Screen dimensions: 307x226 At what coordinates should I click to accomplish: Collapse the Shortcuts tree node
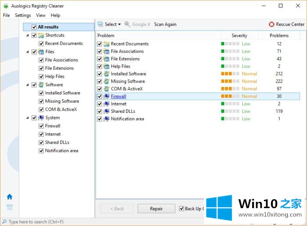pyautogui.click(x=28, y=35)
